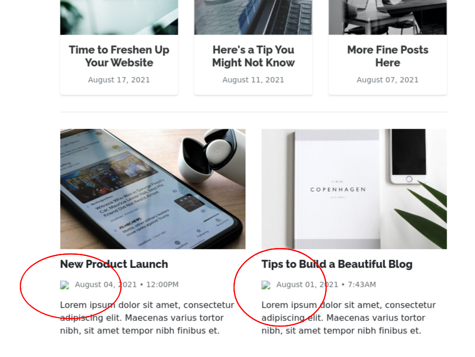The image size is (475, 357).
Task: Click the white area of the Tip You Might Not Know card
Action: click(253, 89)
